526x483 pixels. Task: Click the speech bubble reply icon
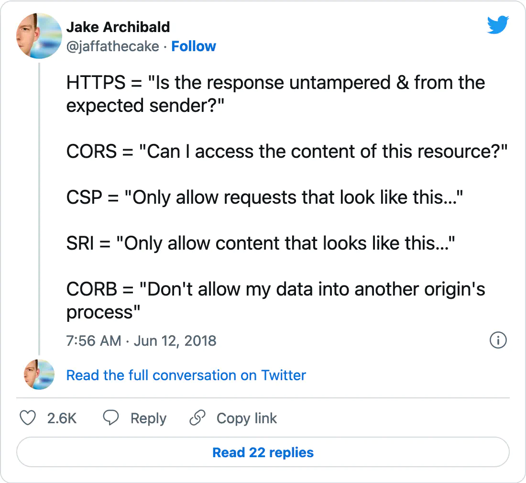click(111, 417)
